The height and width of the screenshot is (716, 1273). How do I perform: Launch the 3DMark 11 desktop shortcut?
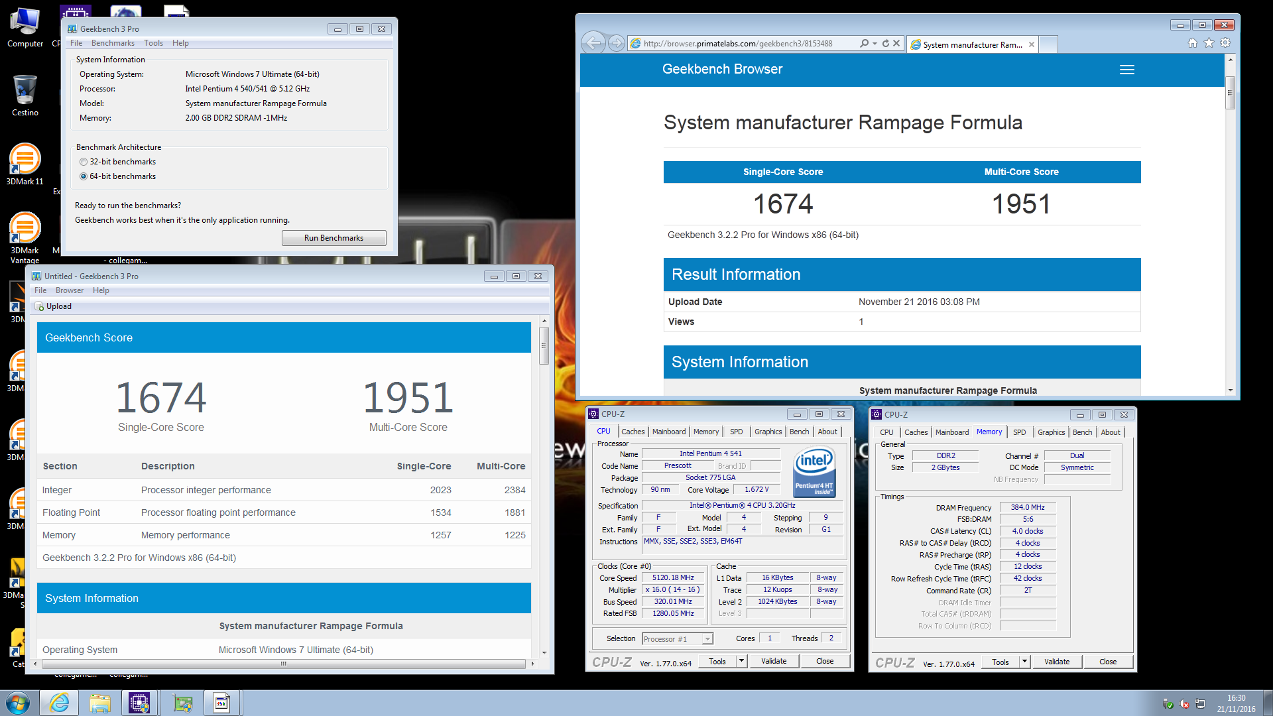point(25,164)
